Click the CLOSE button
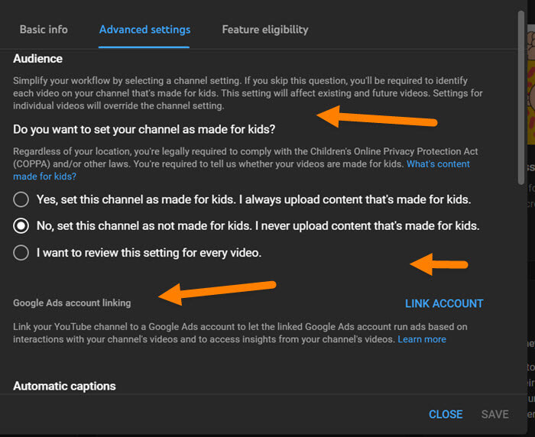This screenshot has height=437, width=535. click(446, 414)
